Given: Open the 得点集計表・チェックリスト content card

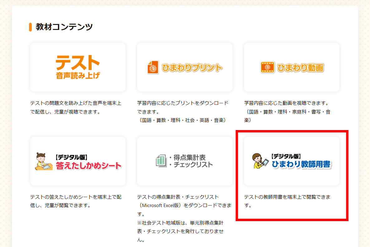Looking at the screenshot, I should 185,161.
